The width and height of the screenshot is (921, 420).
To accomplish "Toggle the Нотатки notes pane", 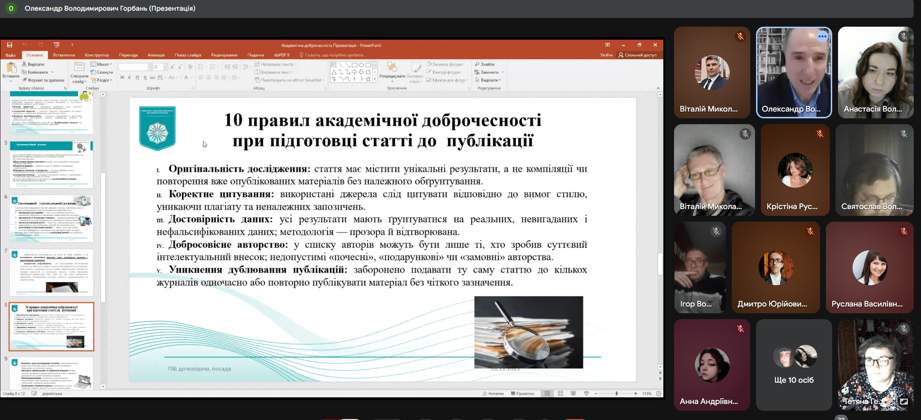I will pos(493,393).
